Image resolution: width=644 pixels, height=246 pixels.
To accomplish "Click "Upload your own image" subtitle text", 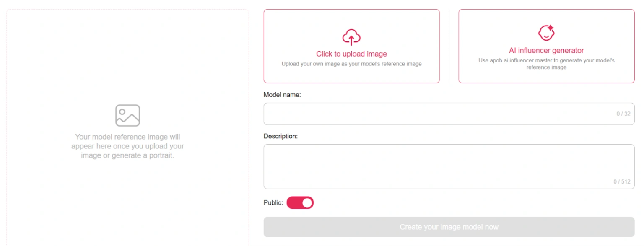I will tap(351, 64).
